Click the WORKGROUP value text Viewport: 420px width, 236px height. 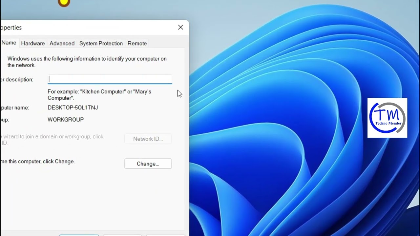point(66,120)
